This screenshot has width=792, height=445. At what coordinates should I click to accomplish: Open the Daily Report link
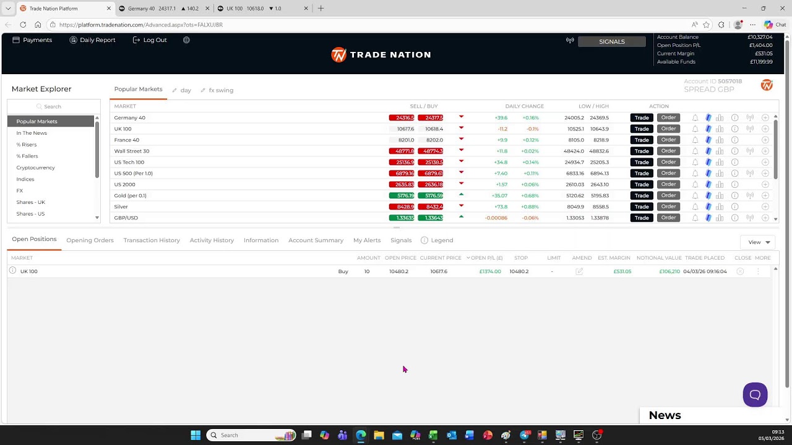92,40
